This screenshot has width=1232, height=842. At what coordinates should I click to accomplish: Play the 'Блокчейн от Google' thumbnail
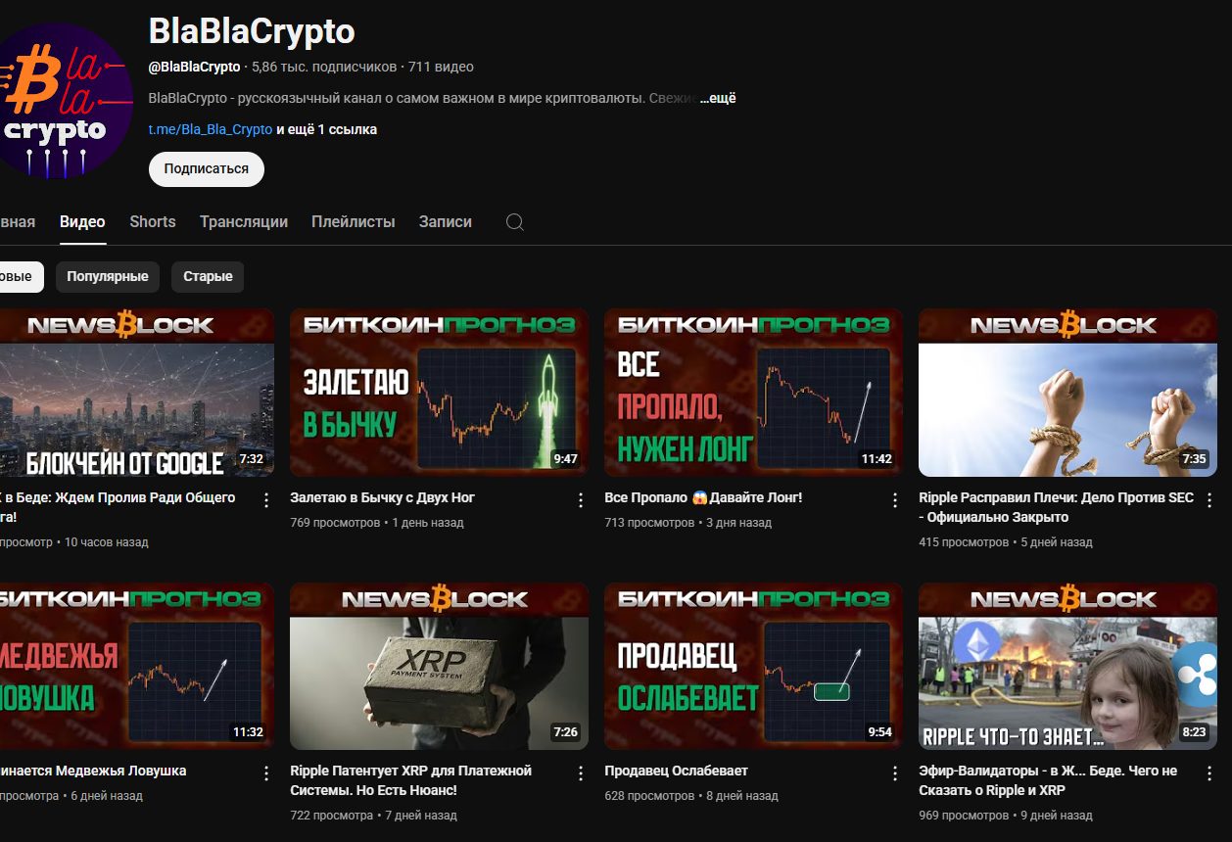point(137,393)
